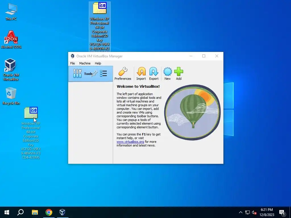Image resolution: width=291 pixels, height=218 pixels.
Task: Show hidden system tray icons
Action: 240,212
